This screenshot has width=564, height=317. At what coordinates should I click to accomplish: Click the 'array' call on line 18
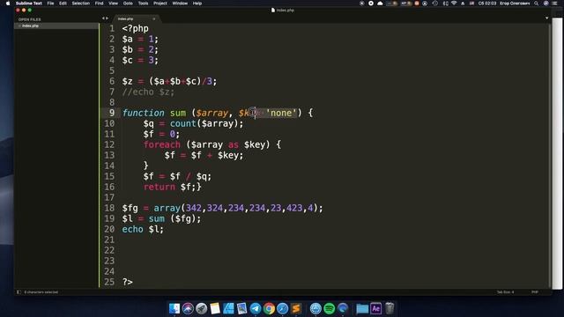(x=167, y=208)
